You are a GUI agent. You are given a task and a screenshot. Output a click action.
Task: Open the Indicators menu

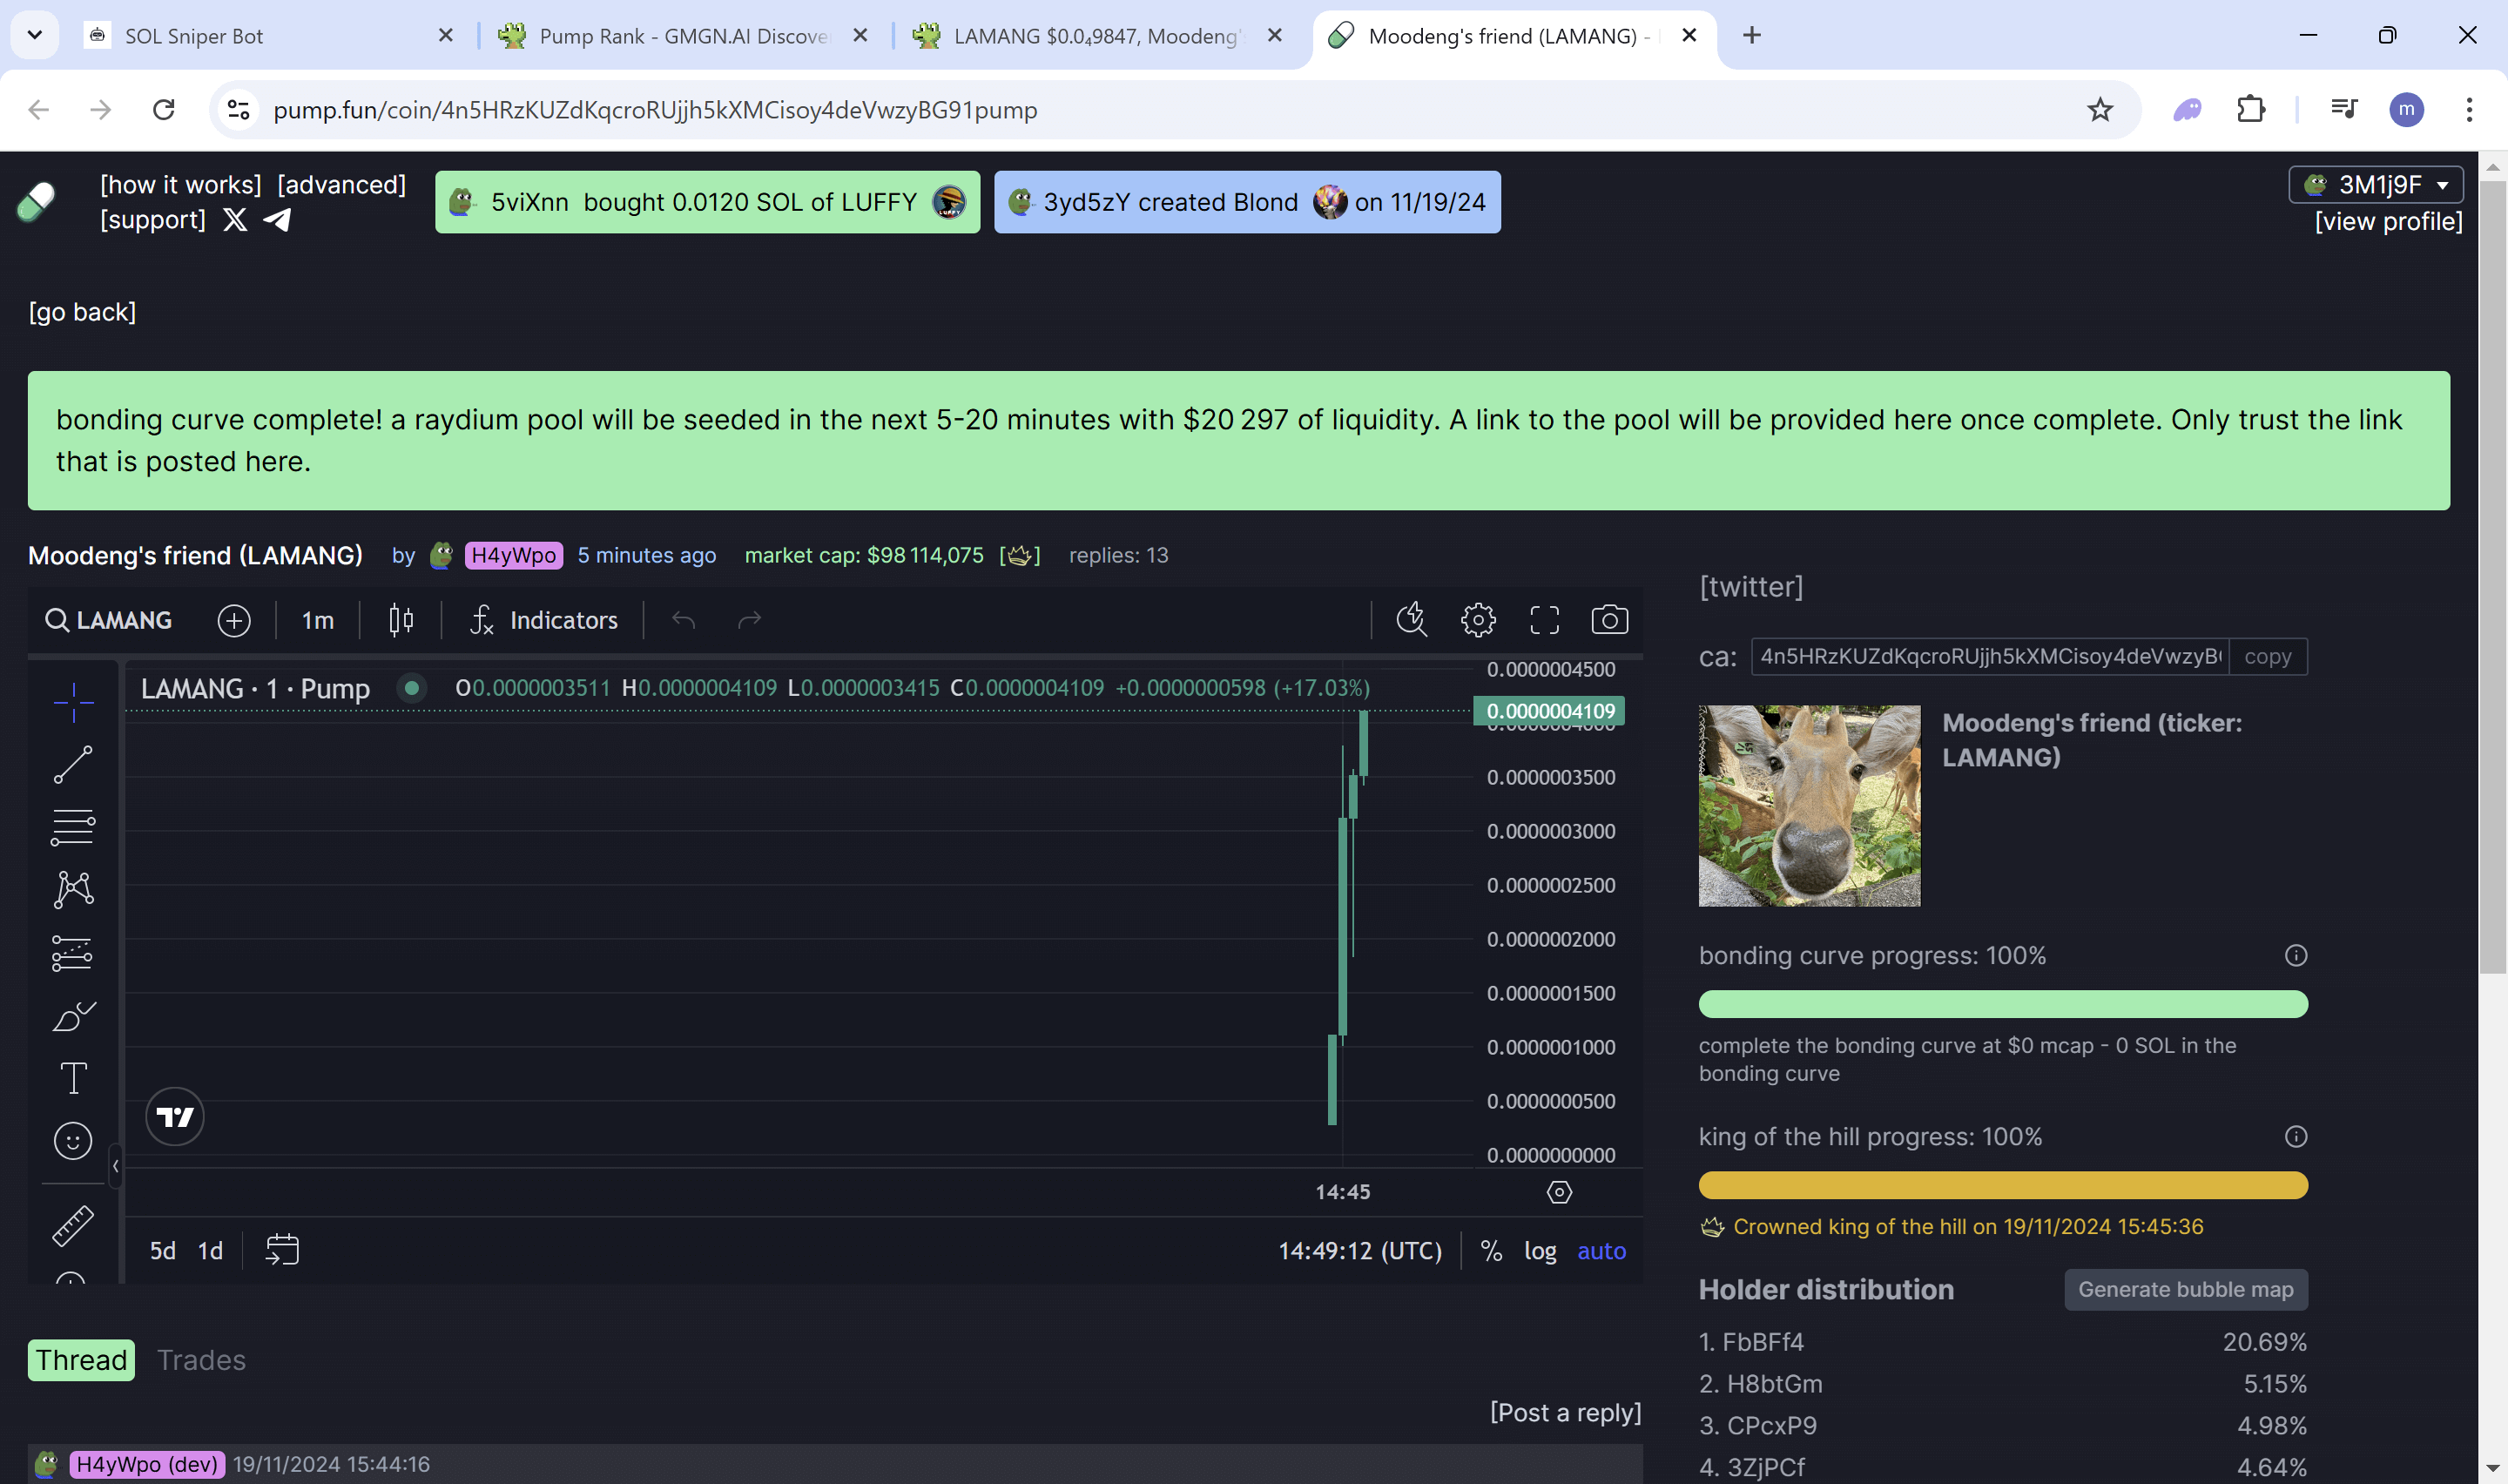(543, 620)
